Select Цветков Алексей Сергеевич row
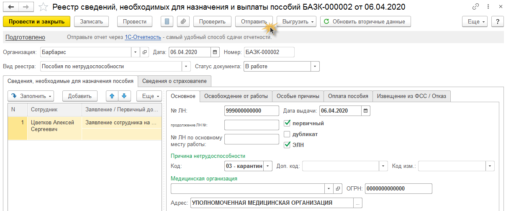The width and height of the screenshot is (506, 211). pyautogui.click(x=52, y=126)
